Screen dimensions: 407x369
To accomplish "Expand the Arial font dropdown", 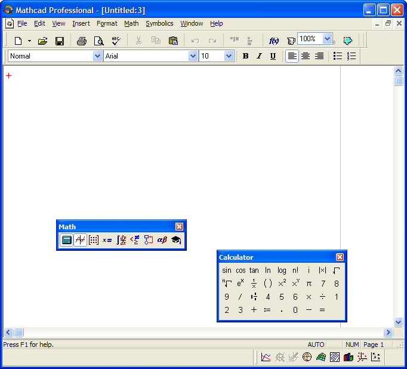I will coord(193,56).
